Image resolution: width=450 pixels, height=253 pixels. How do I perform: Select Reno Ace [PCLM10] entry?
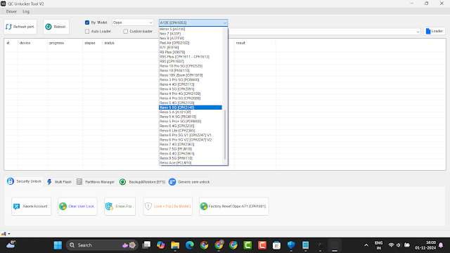[191, 163]
